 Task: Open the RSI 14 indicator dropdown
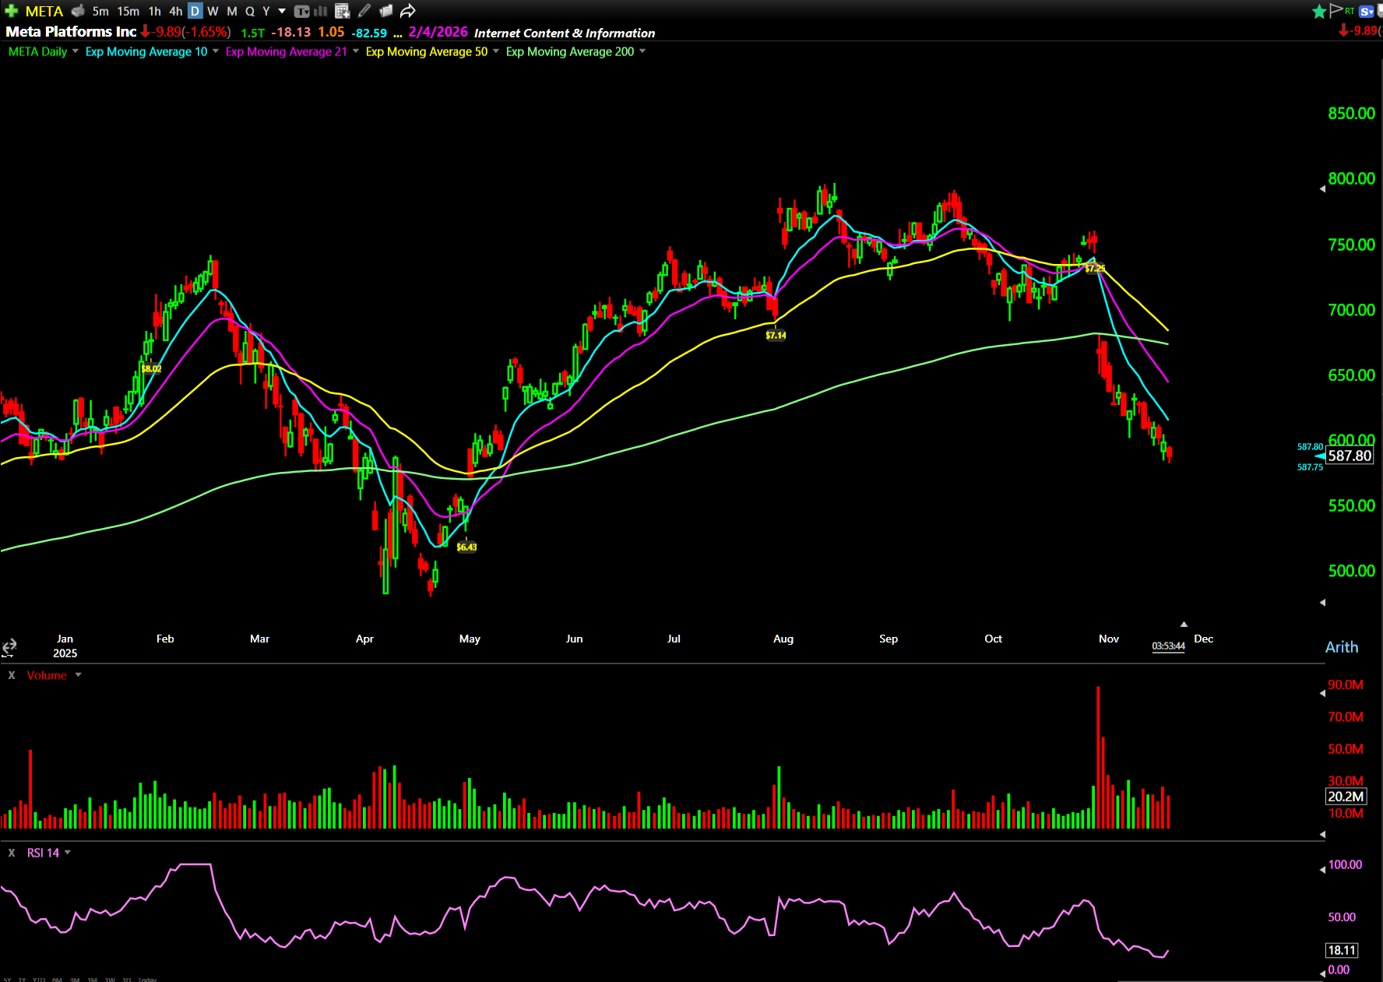[68, 853]
